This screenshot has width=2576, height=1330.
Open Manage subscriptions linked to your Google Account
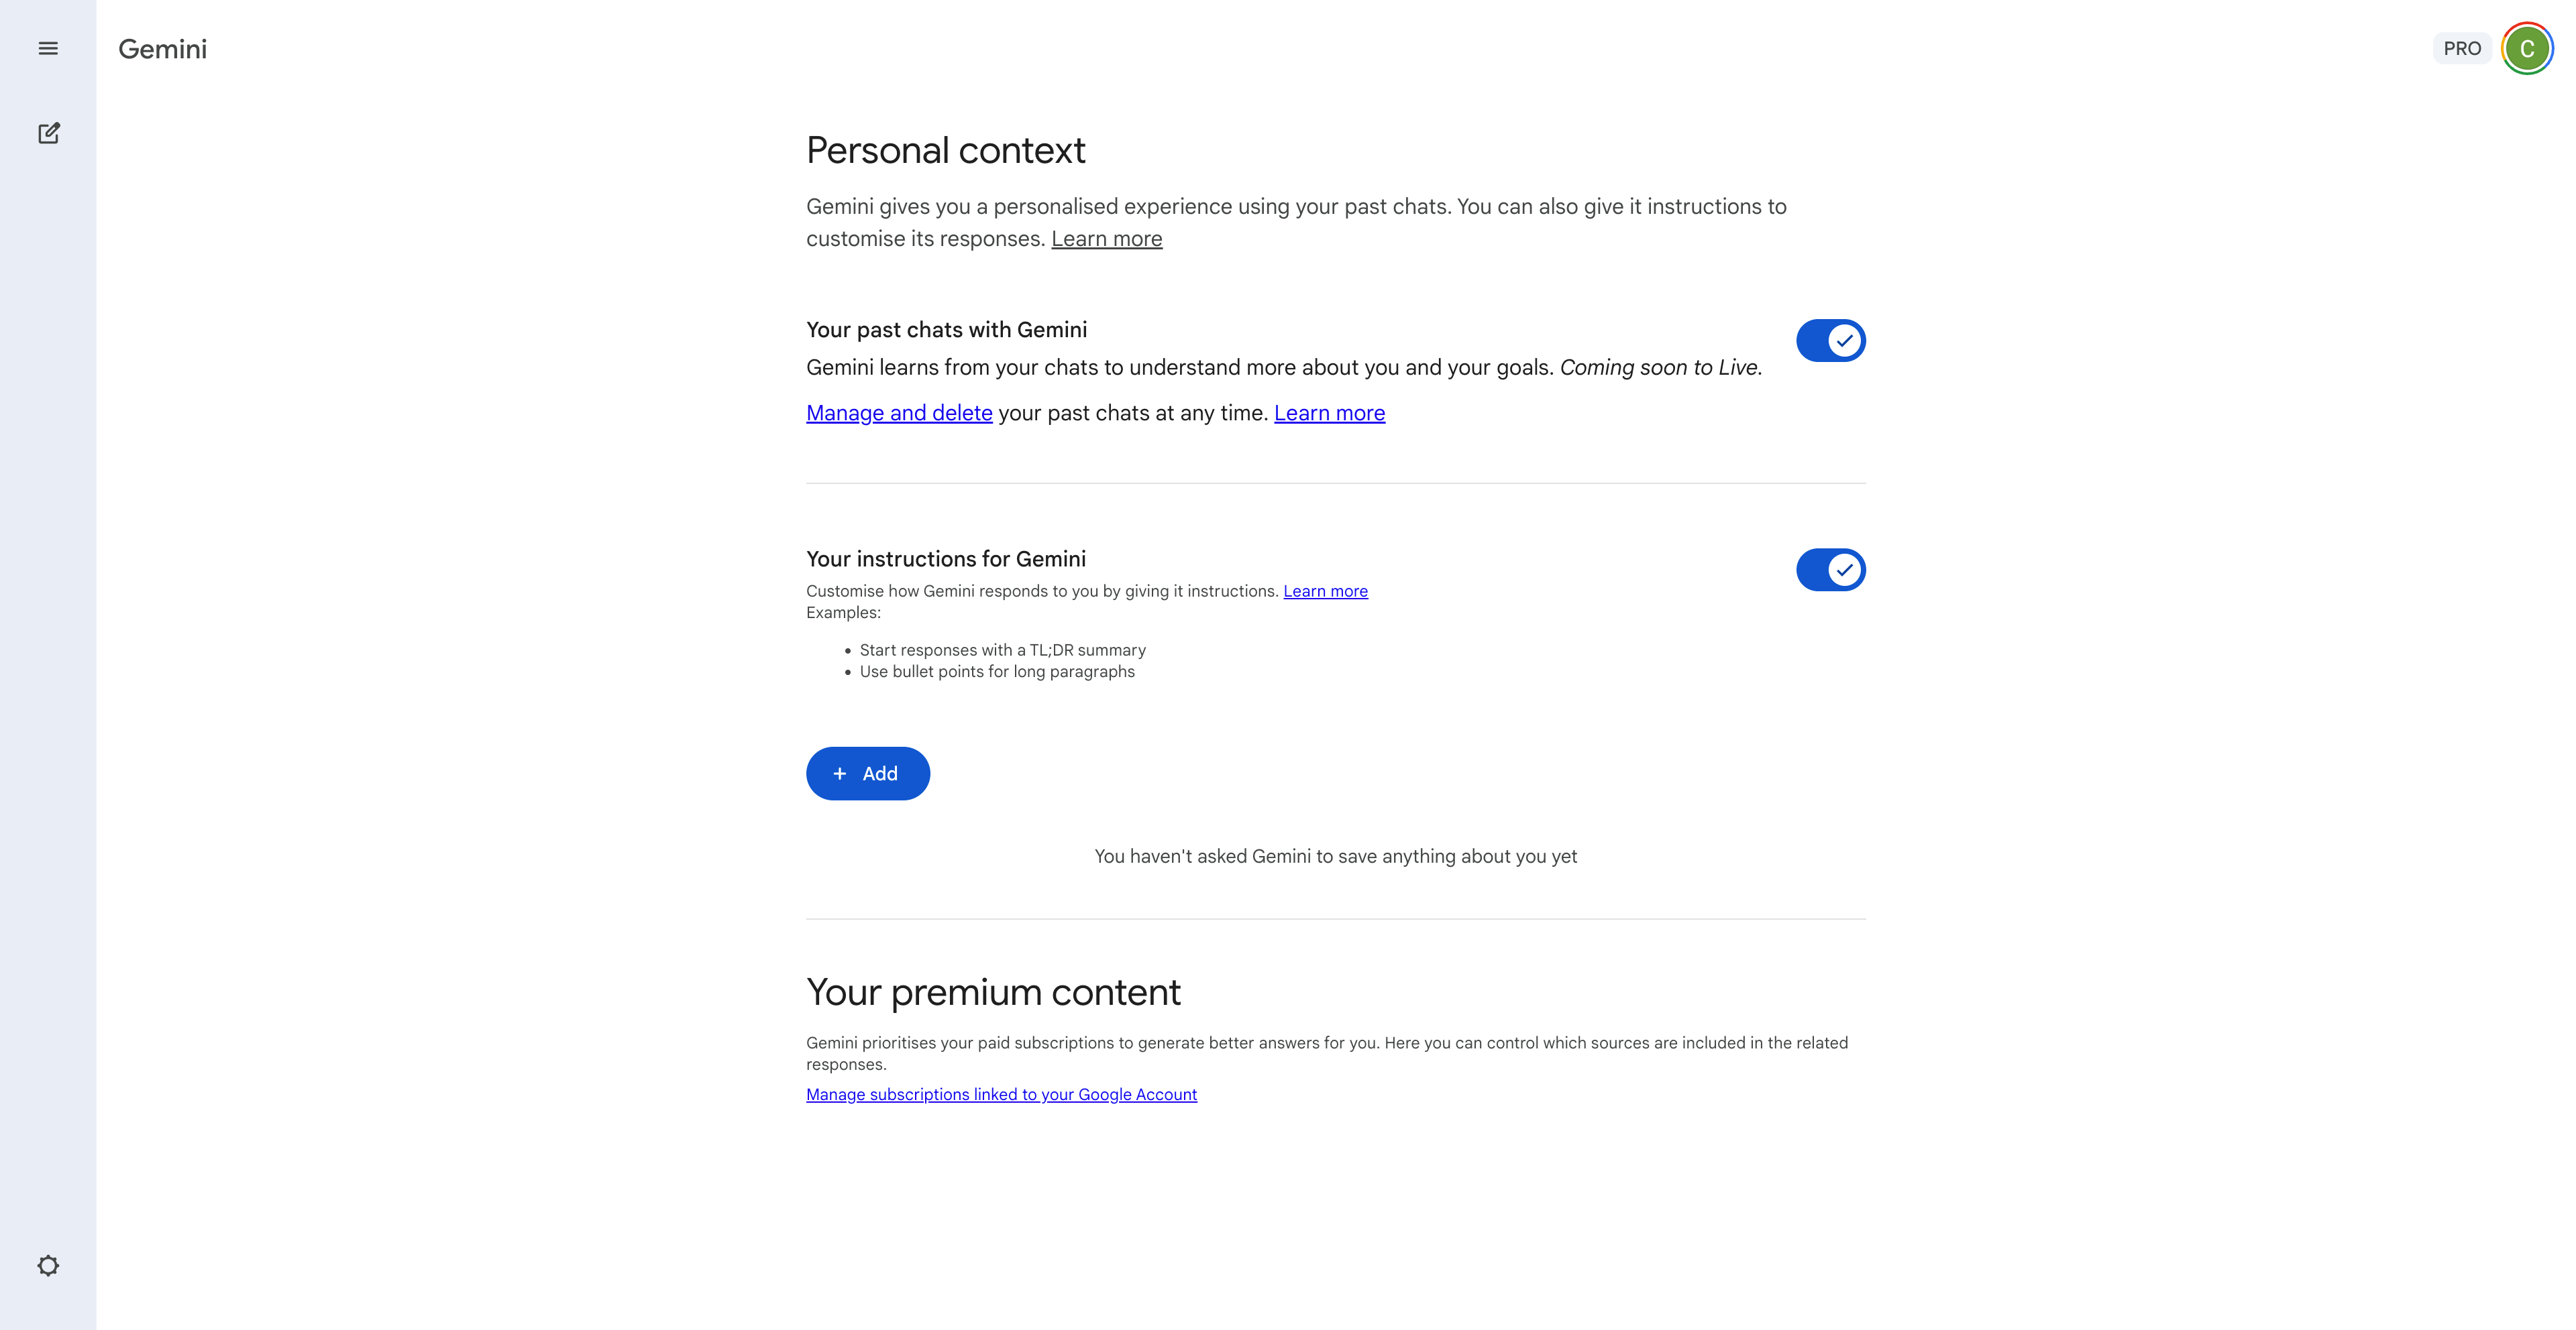coord(1001,1094)
